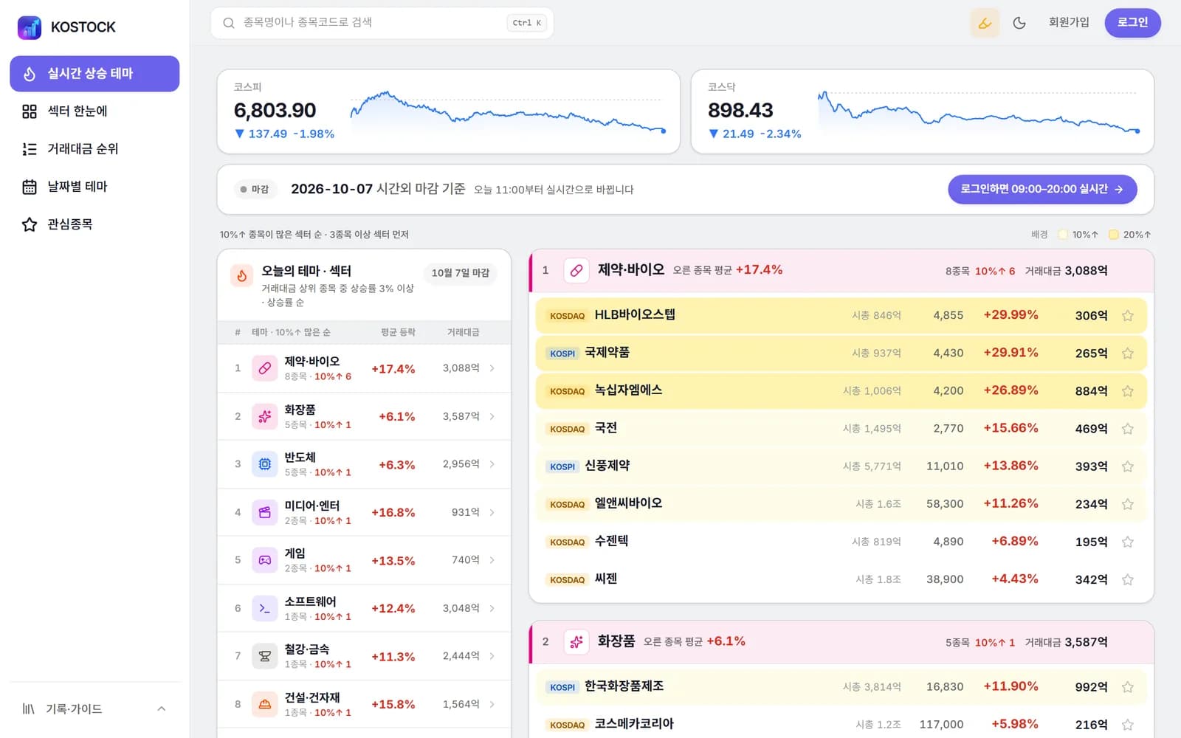The height and width of the screenshot is (738, 1181).
Task: Click the stock search input field
Action: point(382,23)
